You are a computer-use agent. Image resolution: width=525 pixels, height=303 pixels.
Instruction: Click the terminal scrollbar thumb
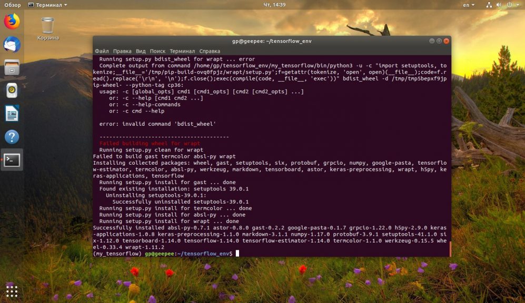pos(450,249)
